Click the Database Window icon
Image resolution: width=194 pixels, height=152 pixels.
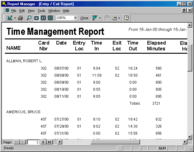pyautogui.click(x=107, y=18)
